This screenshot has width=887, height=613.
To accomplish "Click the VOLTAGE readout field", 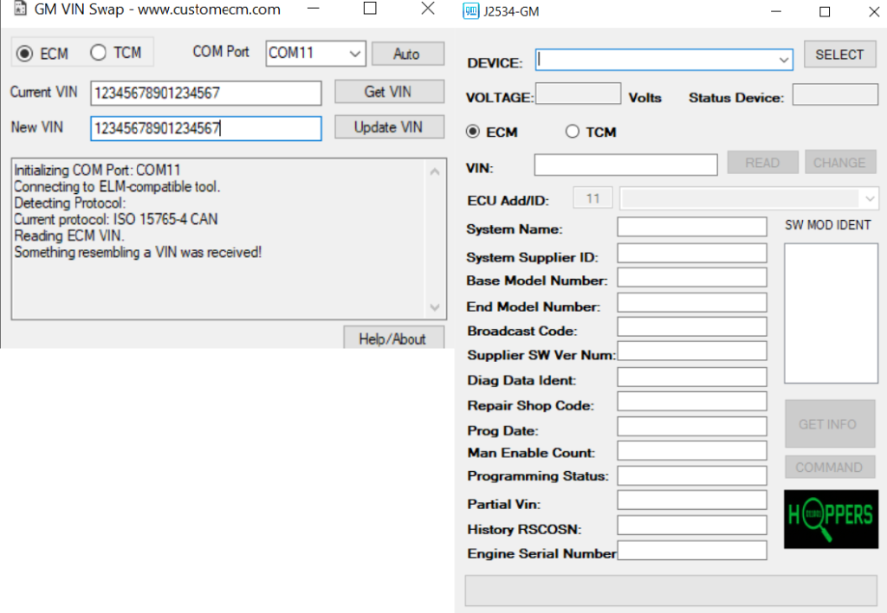I will (x=578, y=94).
